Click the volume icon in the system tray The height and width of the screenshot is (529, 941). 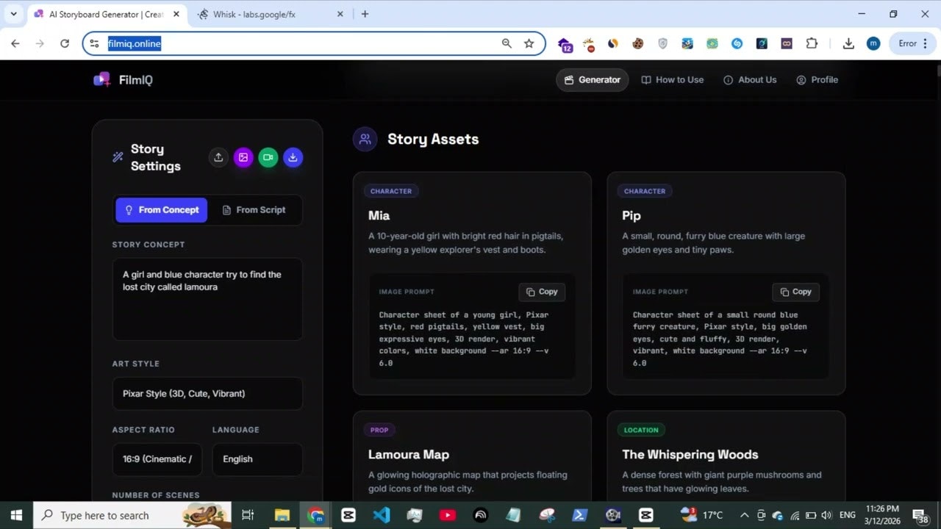[827, 515]
